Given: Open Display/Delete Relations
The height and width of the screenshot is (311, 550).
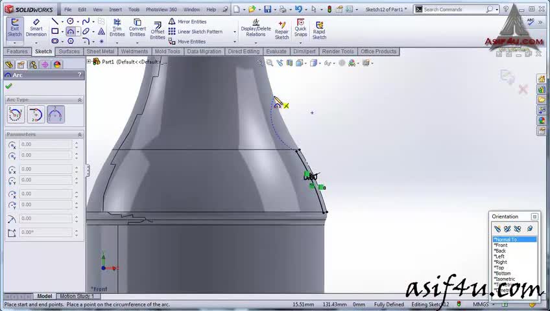Looking at the screenshot, I should (256, 28).
